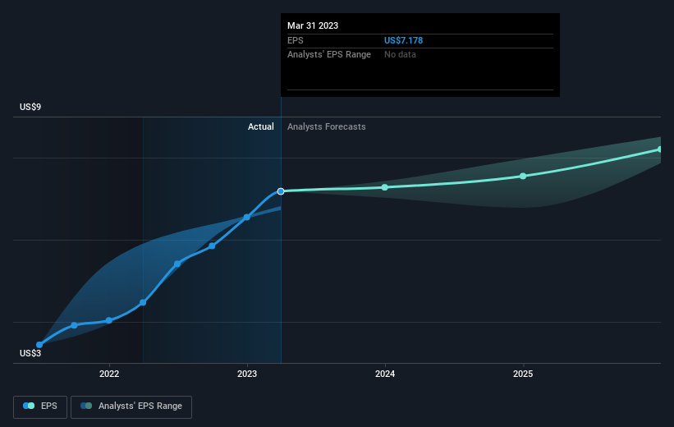Image resolution: width=674 pixels, height=427 pixels.
Task: Click the "Actual" section label
Action: 261,126
